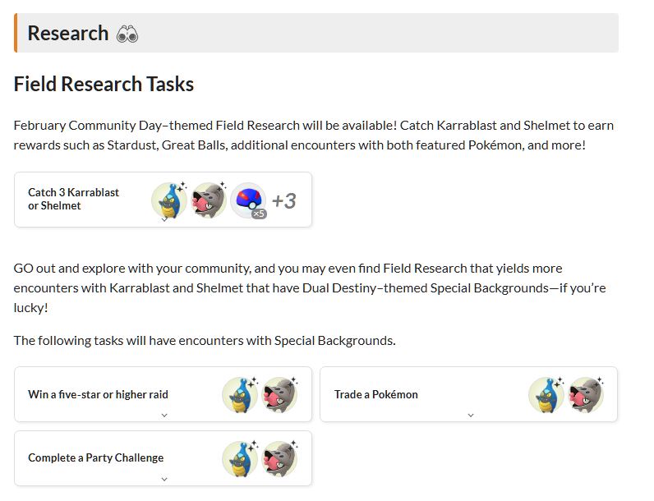Screen dimensions: 654x501
Task: Expand the Catch 3 Karrablast or Shelmet card
Action: [164, 220]
